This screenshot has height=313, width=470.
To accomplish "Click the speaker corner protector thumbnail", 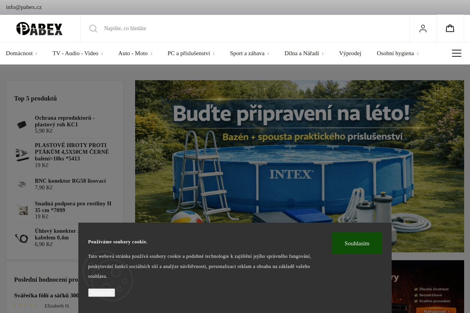I will 22,125.
